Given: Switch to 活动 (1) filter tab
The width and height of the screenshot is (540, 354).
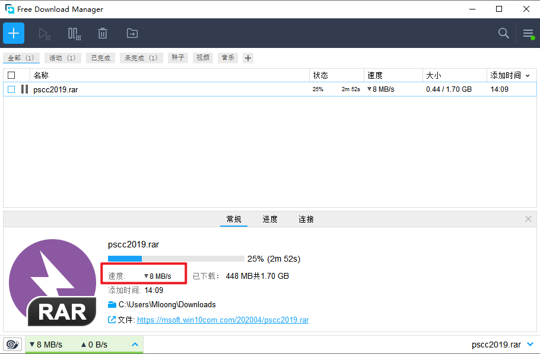Looking at the screenshot, I should click(x=63, y=58).
